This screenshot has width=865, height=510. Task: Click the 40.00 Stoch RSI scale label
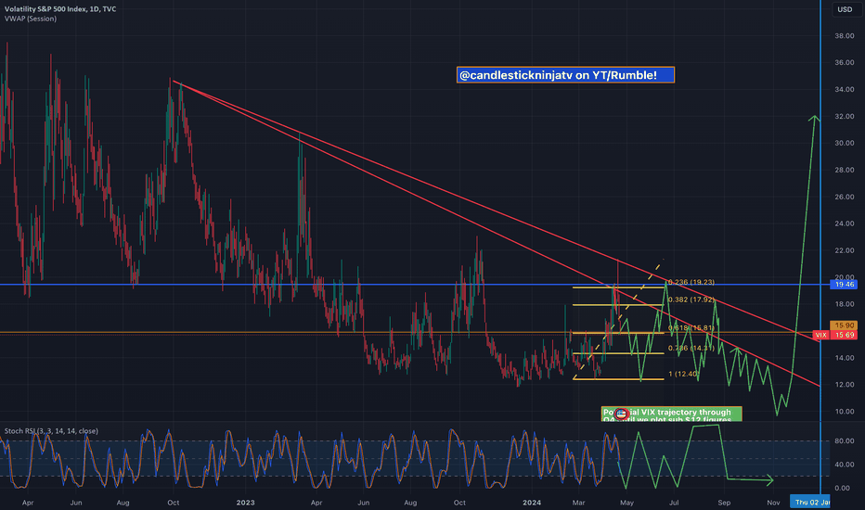[845, 465]
